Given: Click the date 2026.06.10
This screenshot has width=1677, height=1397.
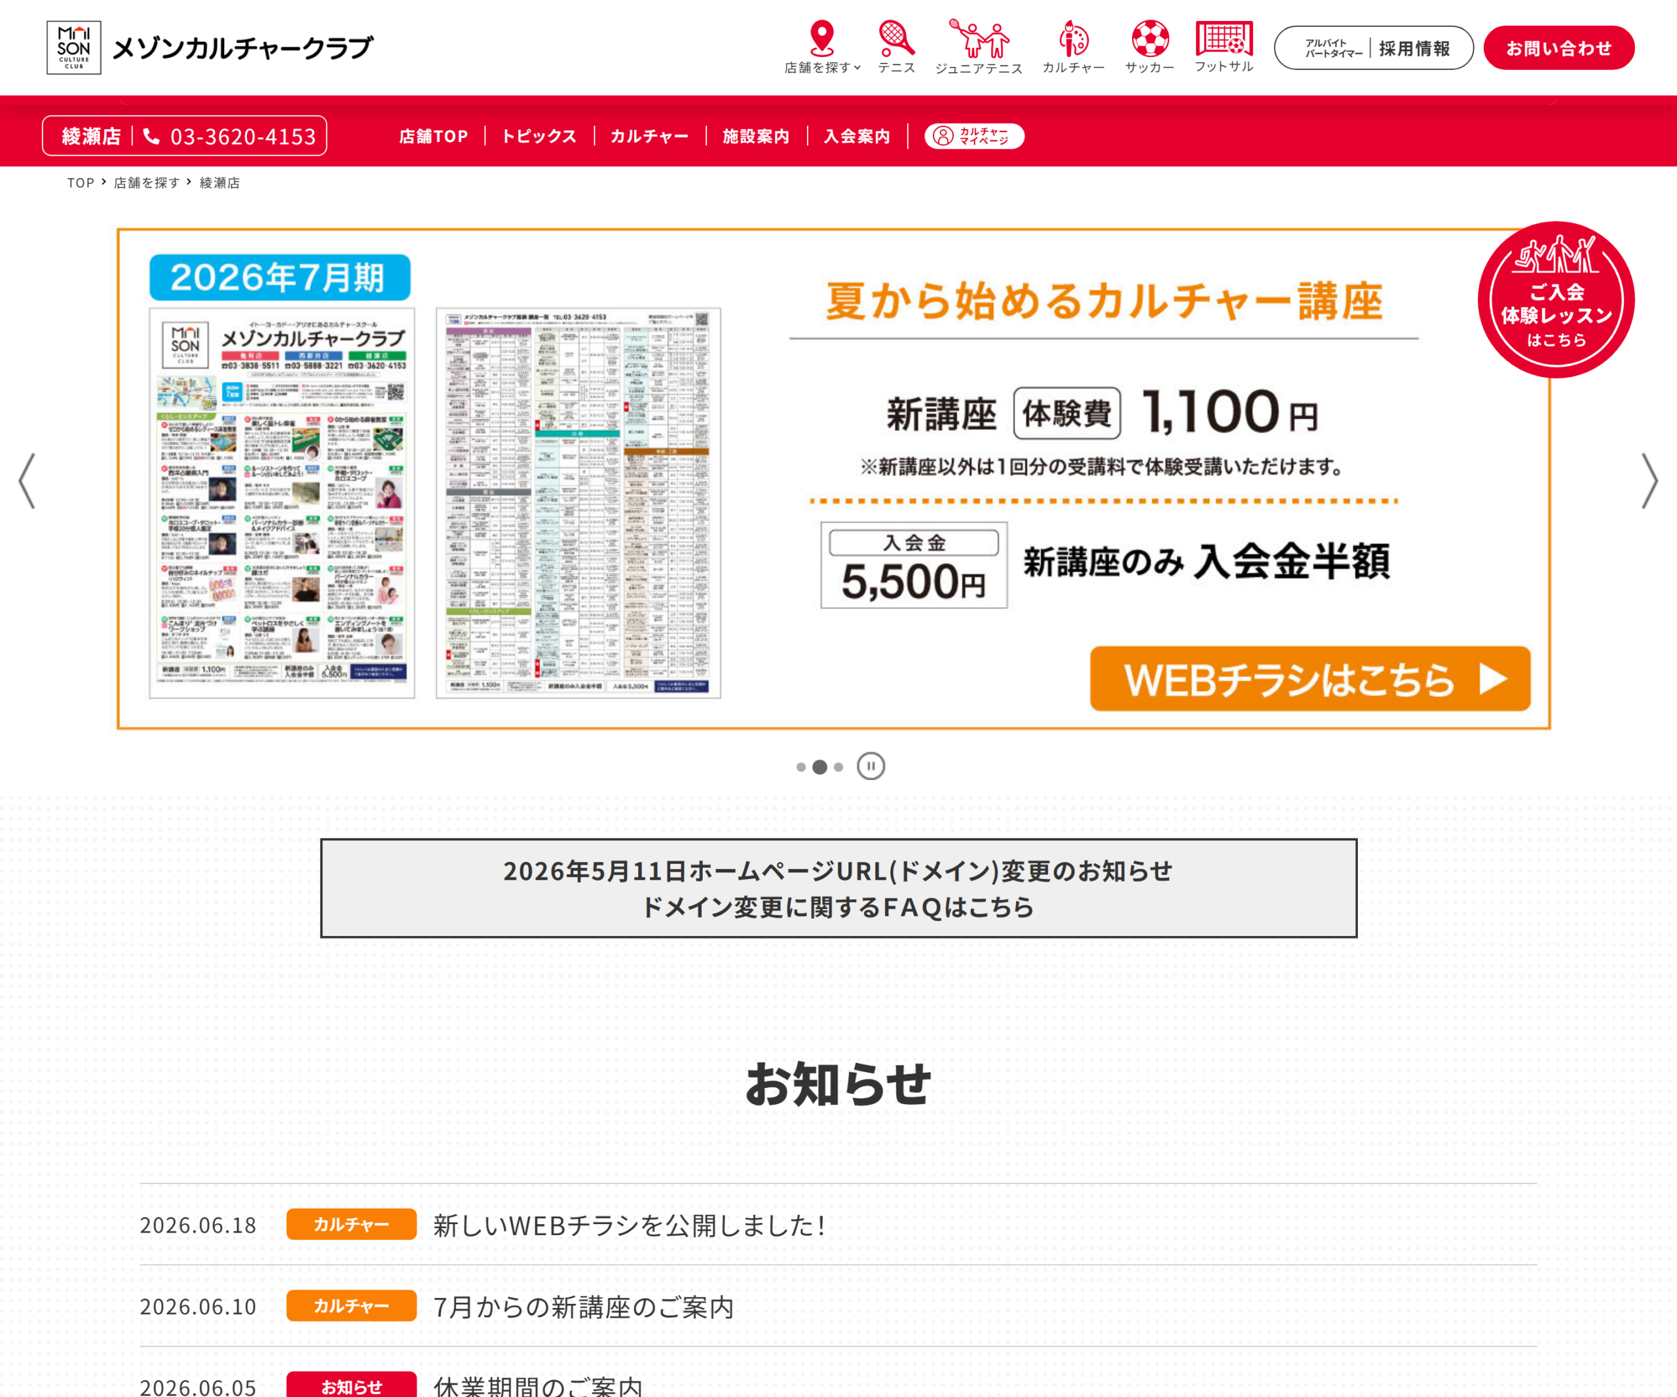Looking at the screenshot, I should click(x=198, y=1307).
